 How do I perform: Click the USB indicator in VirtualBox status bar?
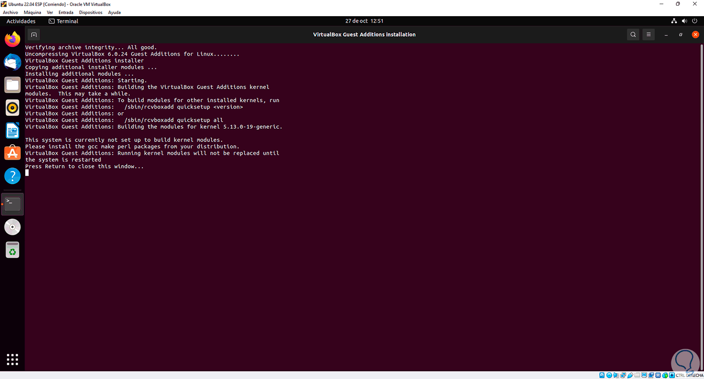click(x=630, y=375)
